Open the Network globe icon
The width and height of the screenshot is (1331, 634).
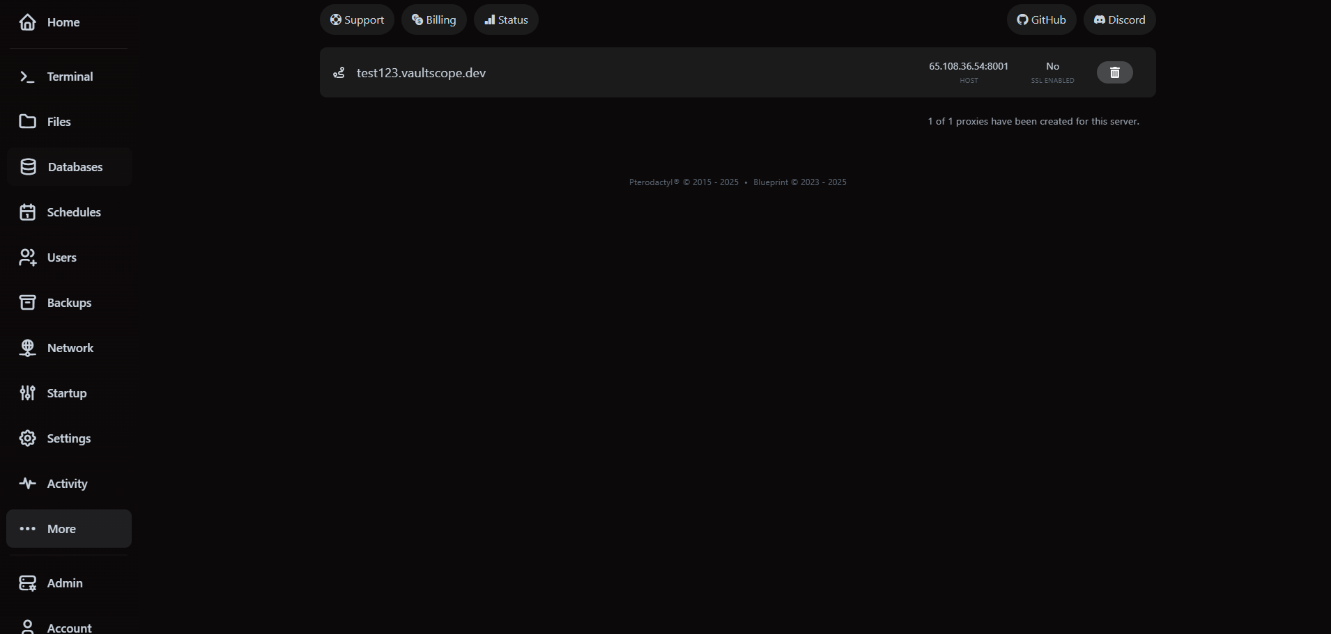27,347
